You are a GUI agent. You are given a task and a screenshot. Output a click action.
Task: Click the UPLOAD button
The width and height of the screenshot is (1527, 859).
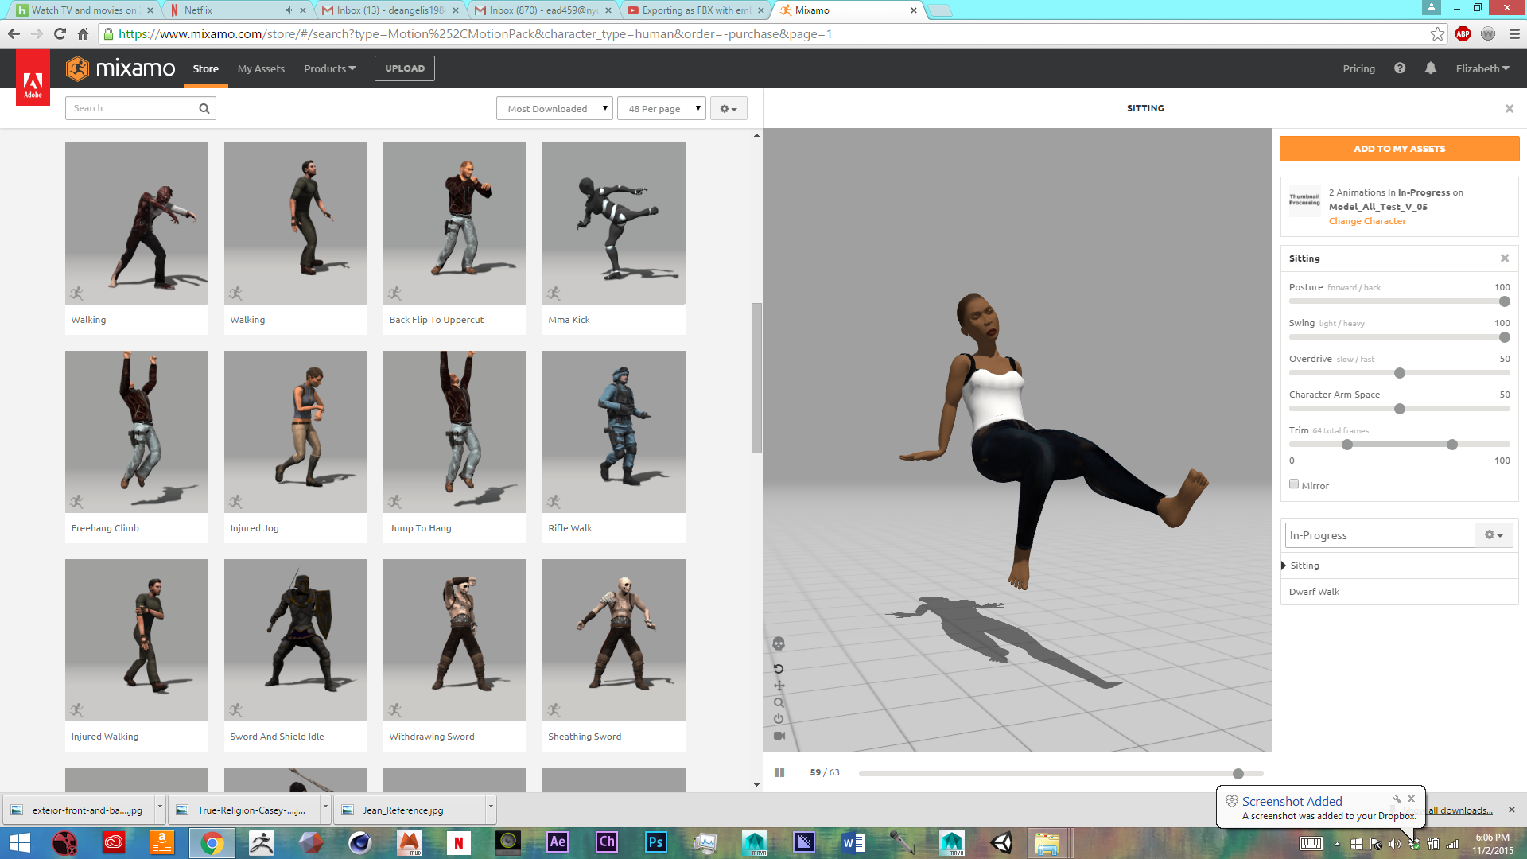pos(405,68)
